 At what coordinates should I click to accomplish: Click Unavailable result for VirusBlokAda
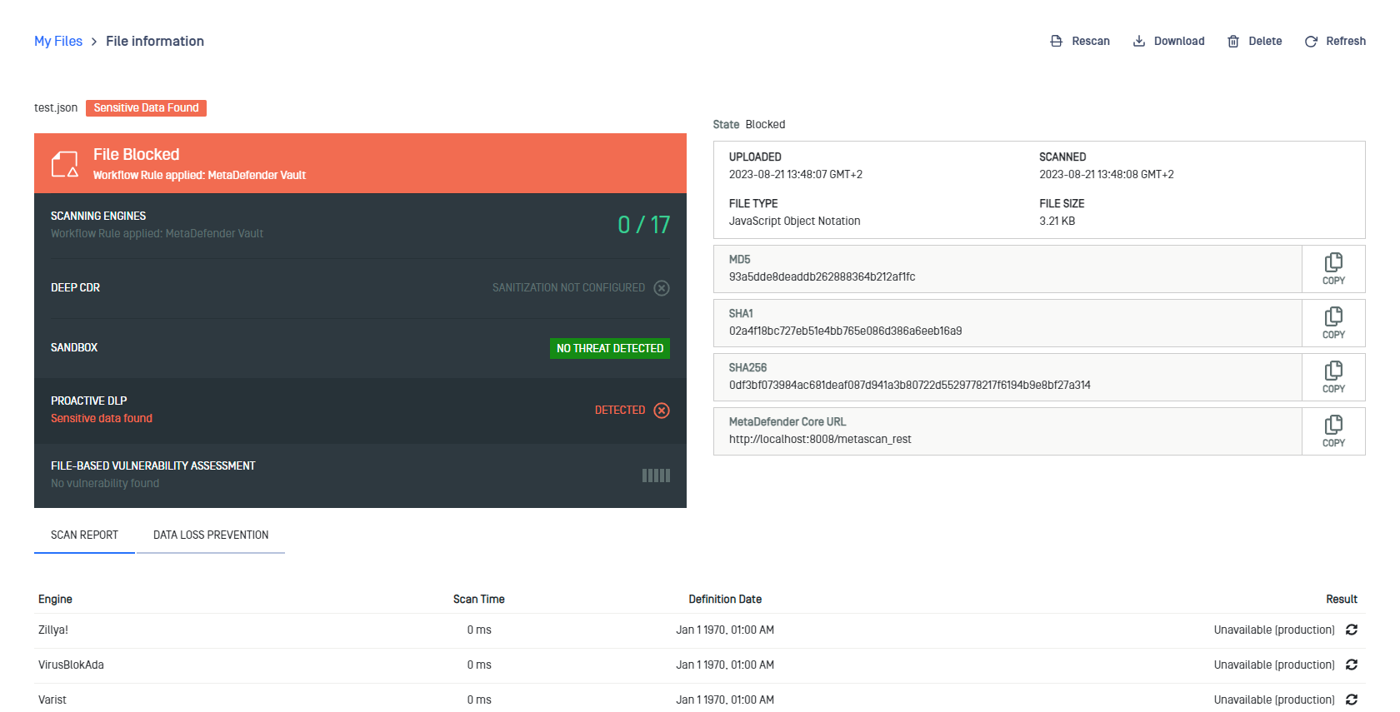coord(1274,665)
